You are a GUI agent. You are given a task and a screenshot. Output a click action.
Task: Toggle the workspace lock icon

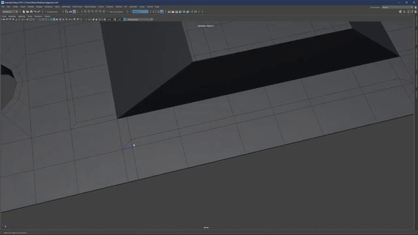click(415, 7)
